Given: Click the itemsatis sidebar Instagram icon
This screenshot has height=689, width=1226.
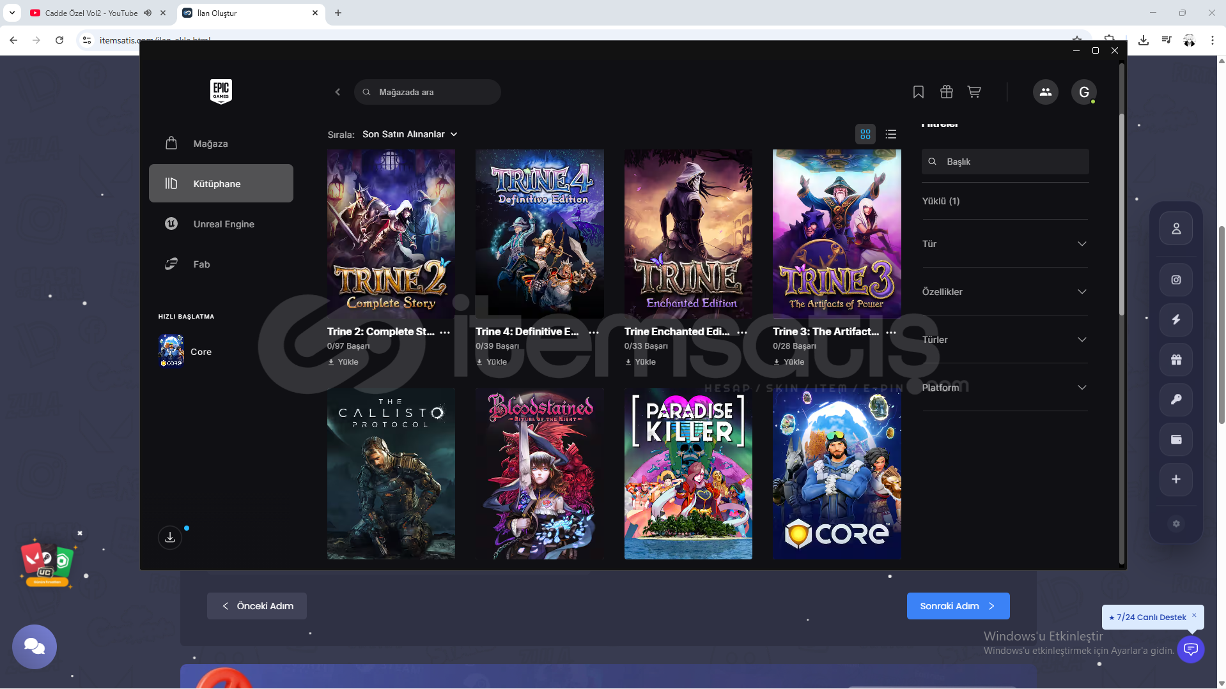Looking at the screenshot, I should (x=1176, y=280).
